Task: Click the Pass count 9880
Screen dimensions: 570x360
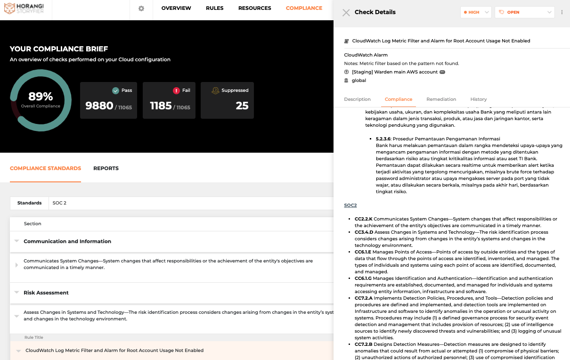Action: coord(99,106)
